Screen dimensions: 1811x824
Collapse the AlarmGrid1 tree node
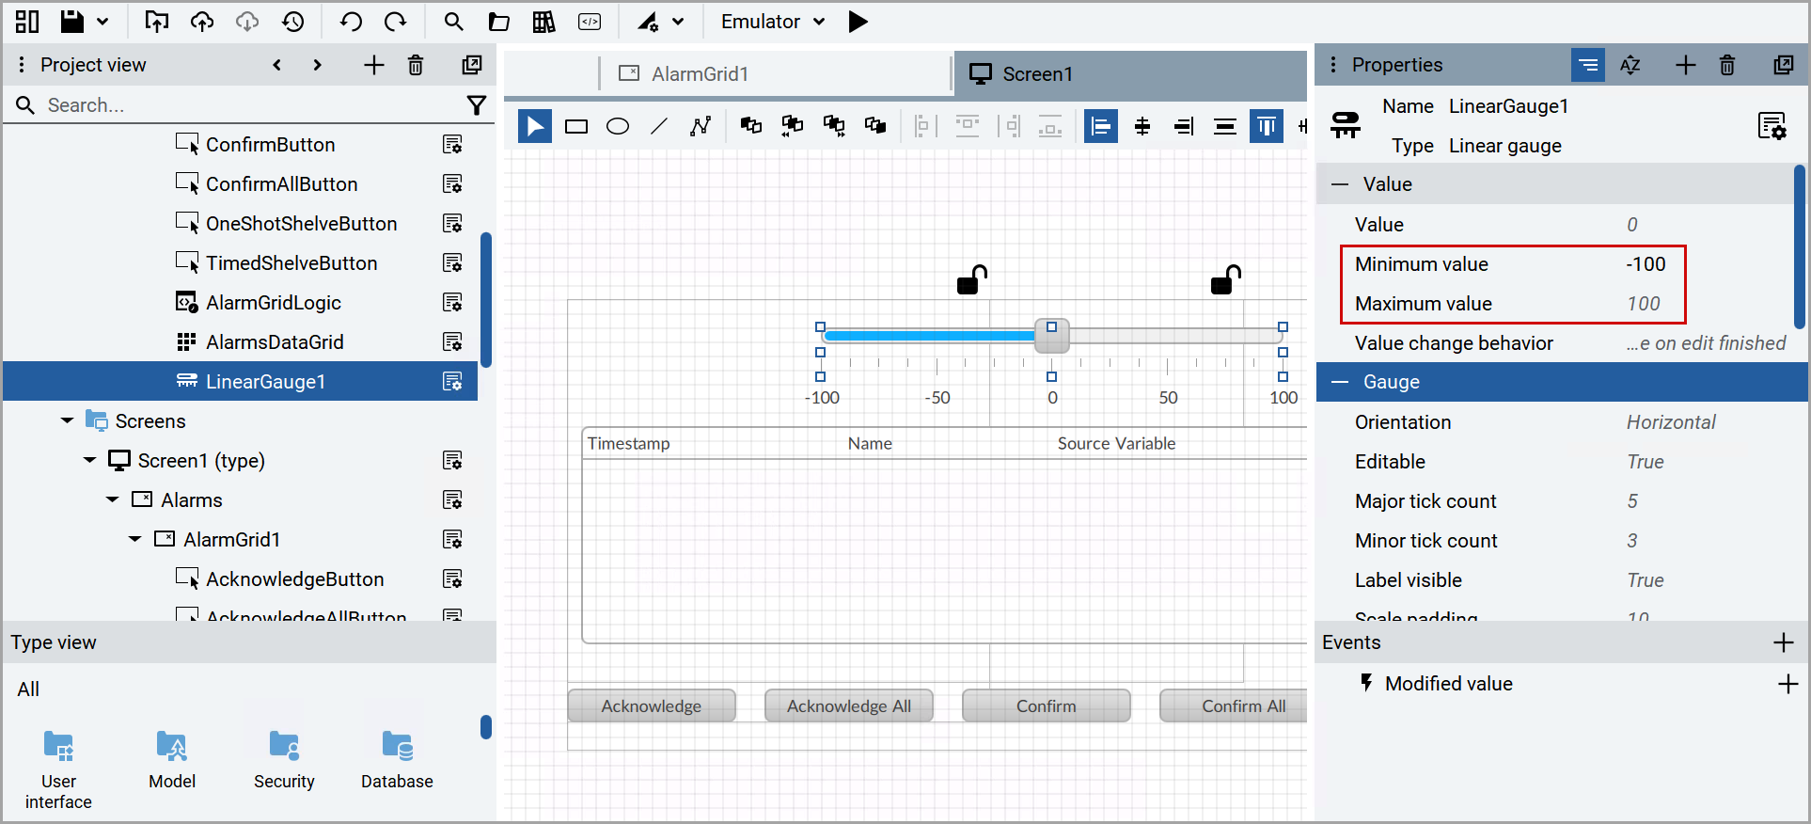134,540
